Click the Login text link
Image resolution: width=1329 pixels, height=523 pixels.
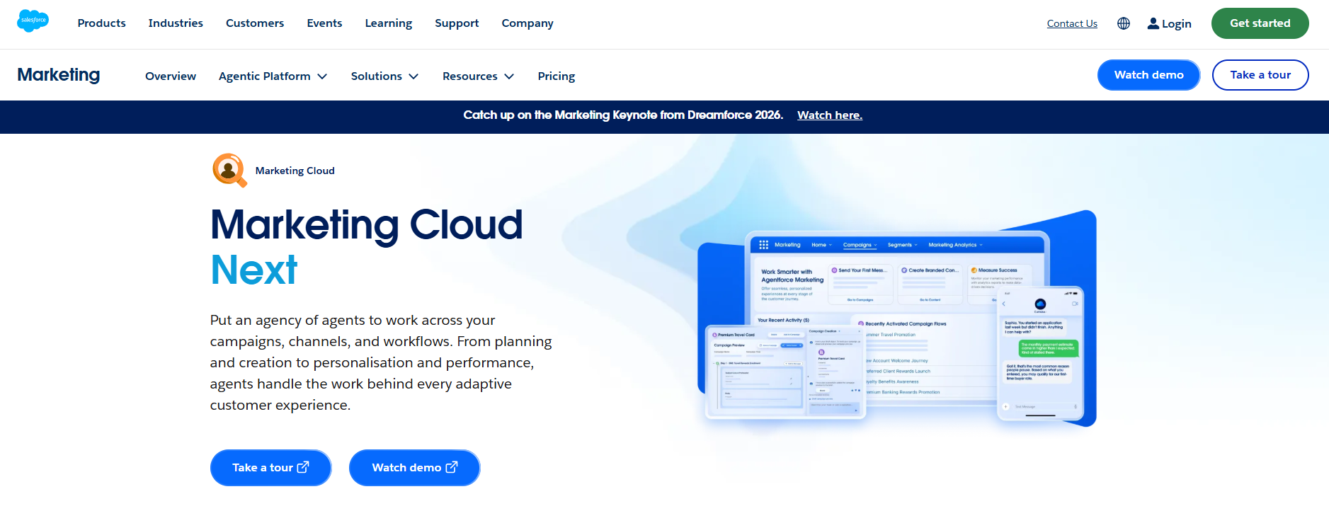[1177, 23]
